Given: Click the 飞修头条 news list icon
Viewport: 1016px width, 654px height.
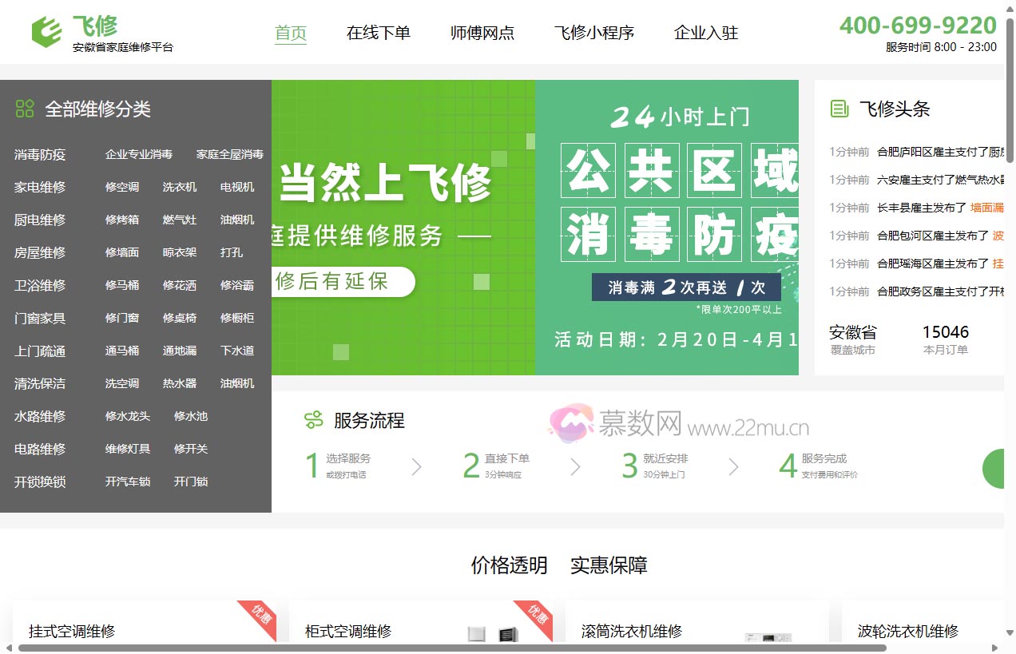Looking at the screenshot, I should point(839,109).
